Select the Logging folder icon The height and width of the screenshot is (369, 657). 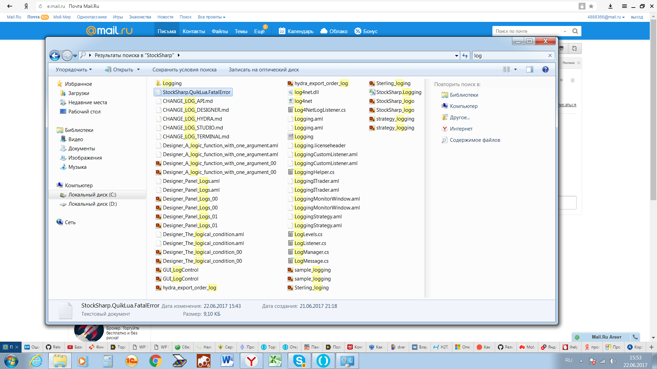click(x=158, y=83)
